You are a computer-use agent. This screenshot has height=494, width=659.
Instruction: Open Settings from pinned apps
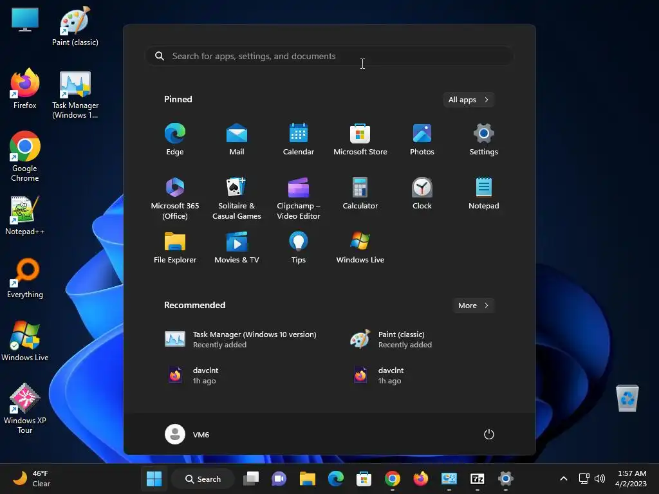click(x=484, y=140)
